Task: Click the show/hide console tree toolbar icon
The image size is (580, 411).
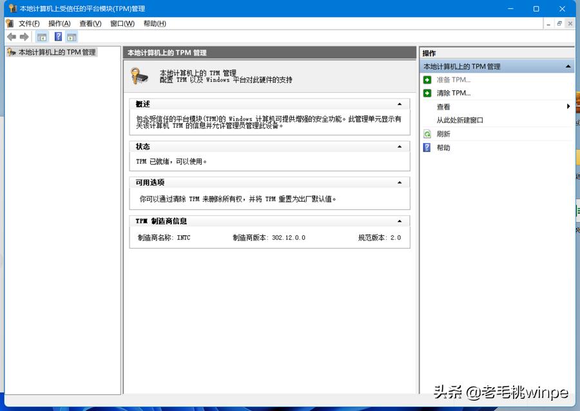Action: 42,37
